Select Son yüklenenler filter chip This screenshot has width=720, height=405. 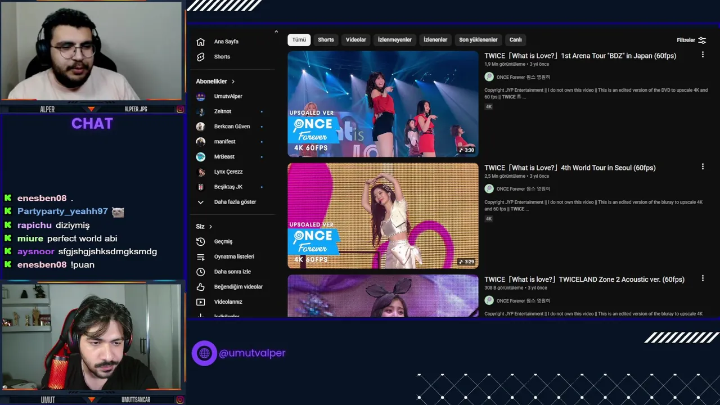(478, 40)
